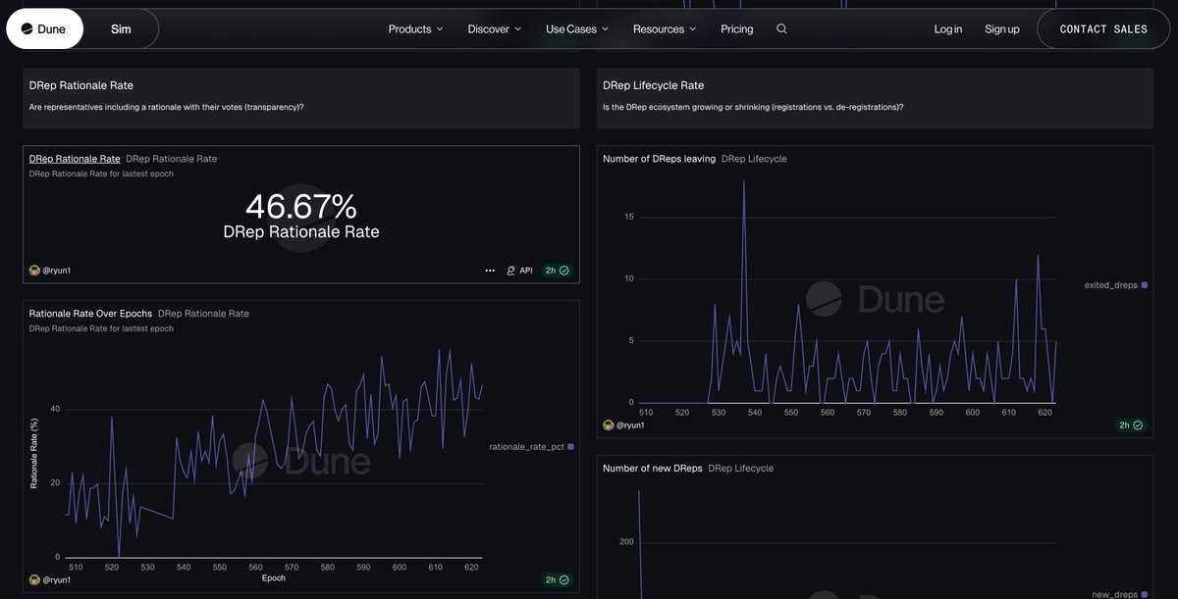The width and height of the screenshot is (1178, 599).
Task: Click ryun1 avatar under Rationale Rate Over Epochs
Action: tap(34, 580)
